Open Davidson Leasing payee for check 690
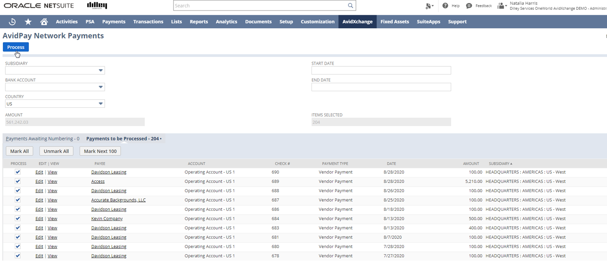 pyautogui.click(x=109, y=172)
